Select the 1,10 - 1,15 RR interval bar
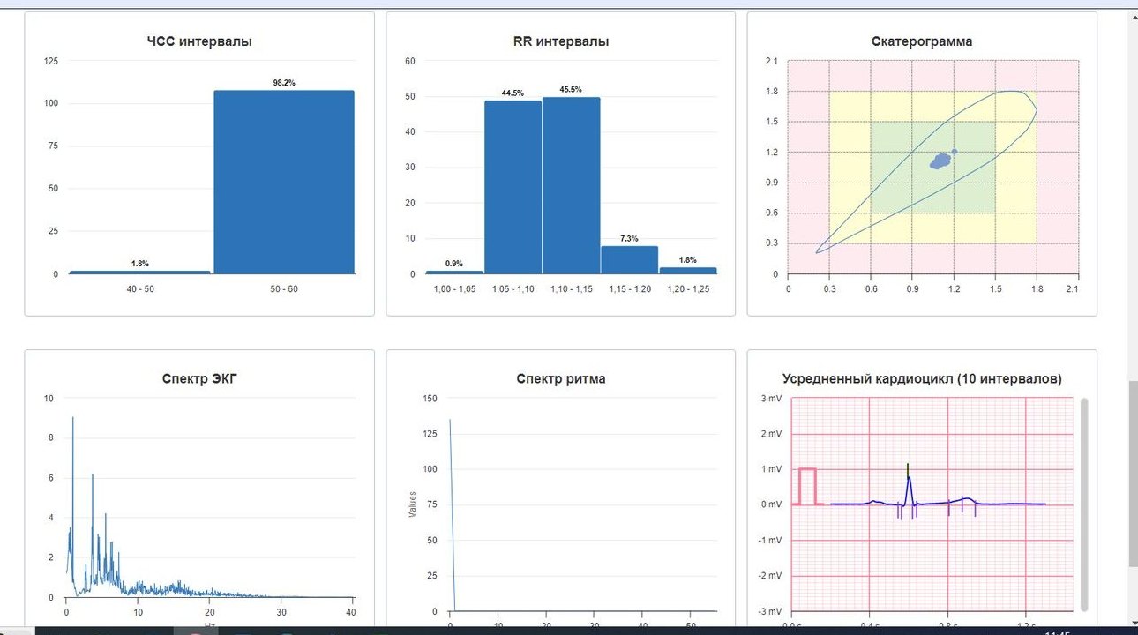 click(571, 185)
